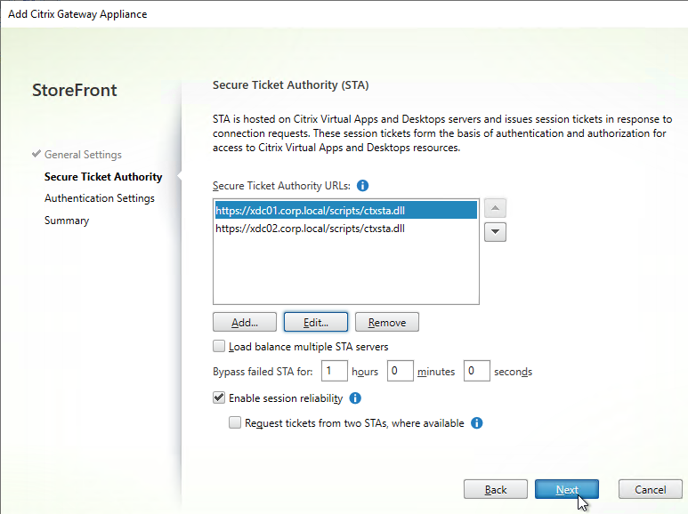Select the xdc01.corp.local STA URL entry
Viewport: 688px width, 514px height.
pyautogui.click(x=345, y=210)
